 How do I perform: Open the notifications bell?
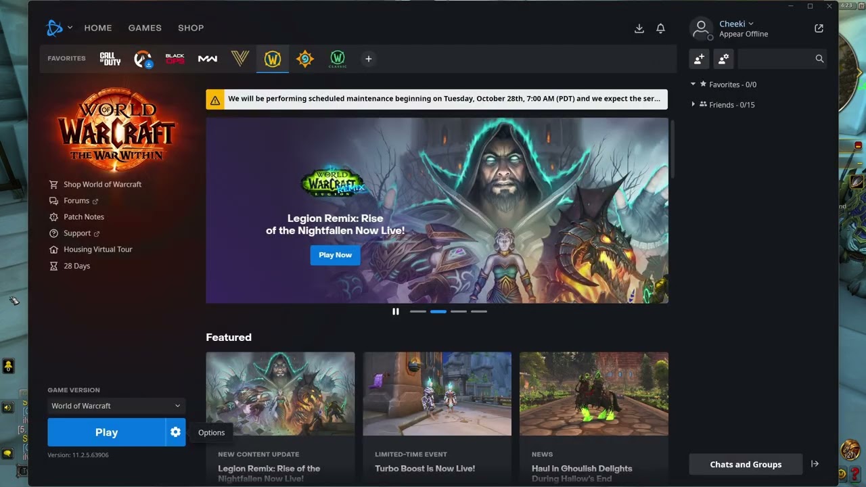click(x=661, y=28)
